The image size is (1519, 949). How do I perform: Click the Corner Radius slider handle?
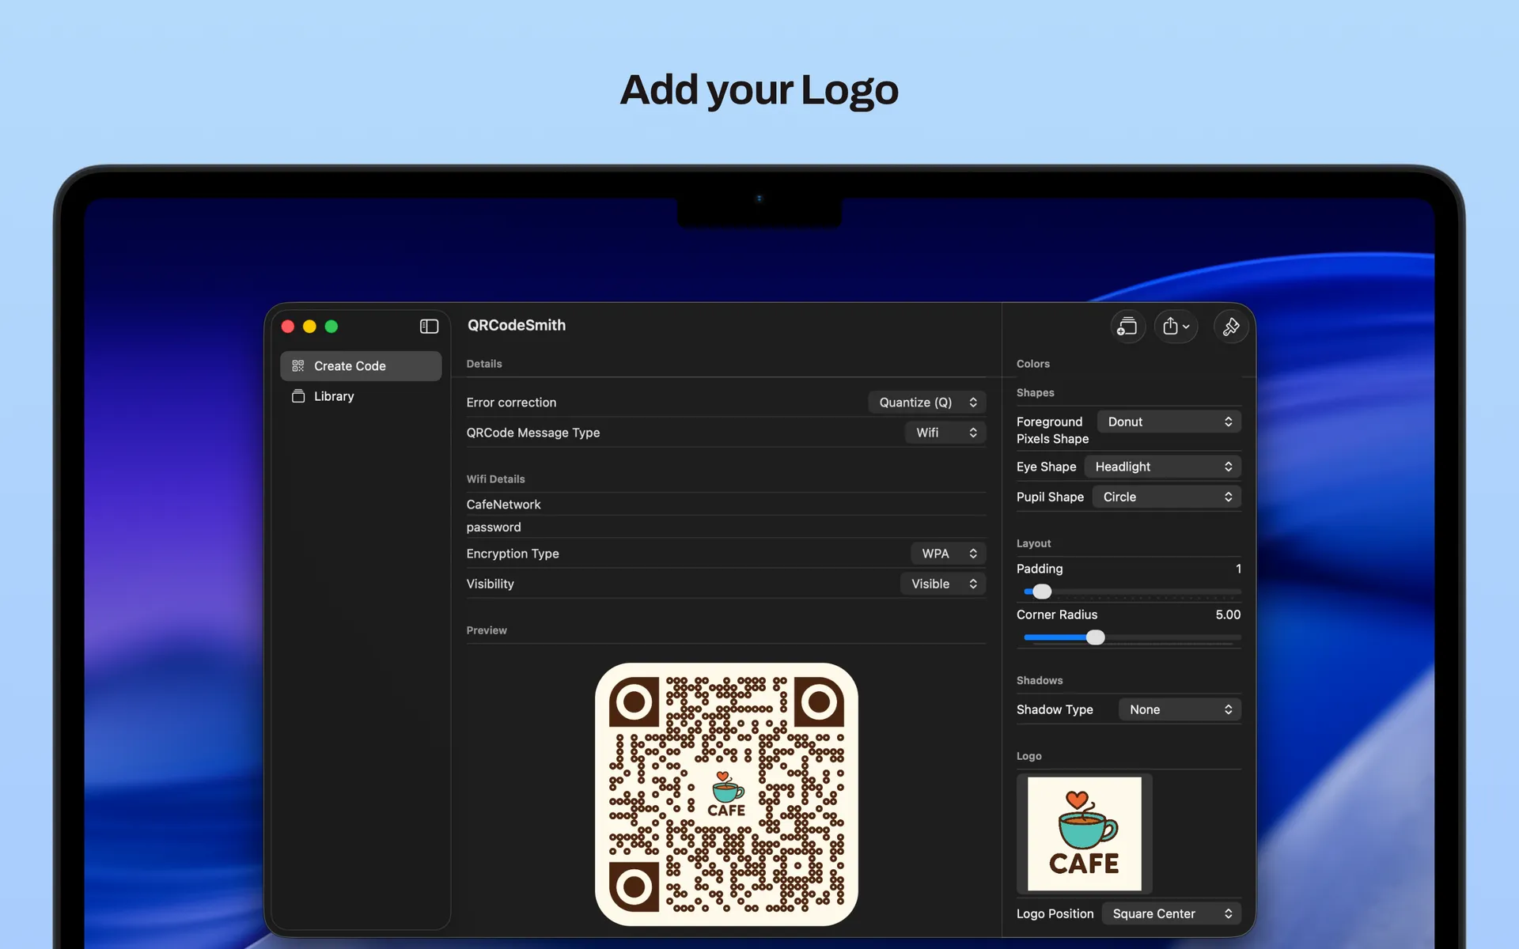click(1095, 637)
